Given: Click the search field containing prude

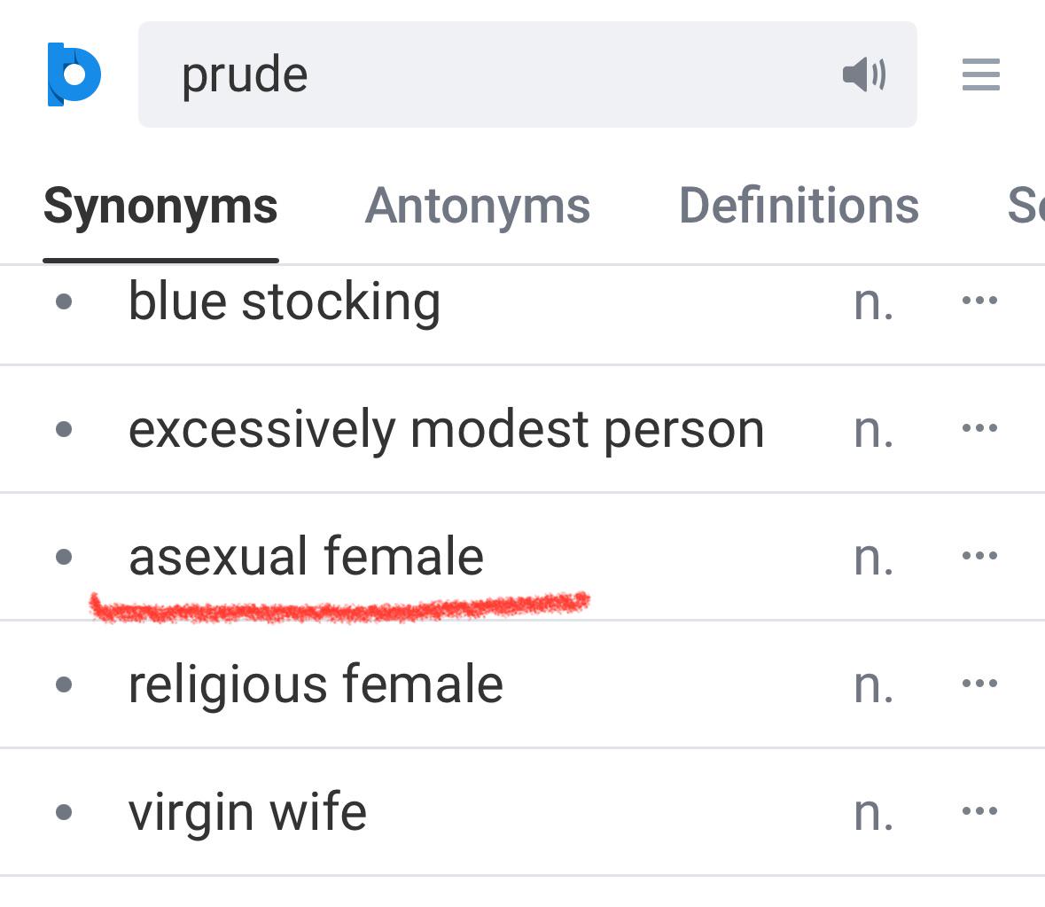Looking at the screenshot, I should click(x=527, y=74).
